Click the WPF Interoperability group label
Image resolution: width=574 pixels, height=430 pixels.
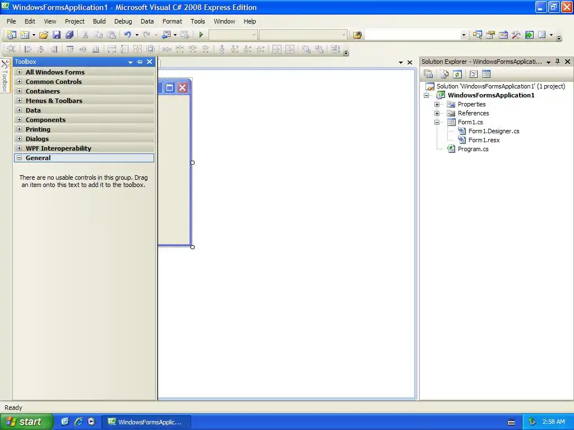58,148
